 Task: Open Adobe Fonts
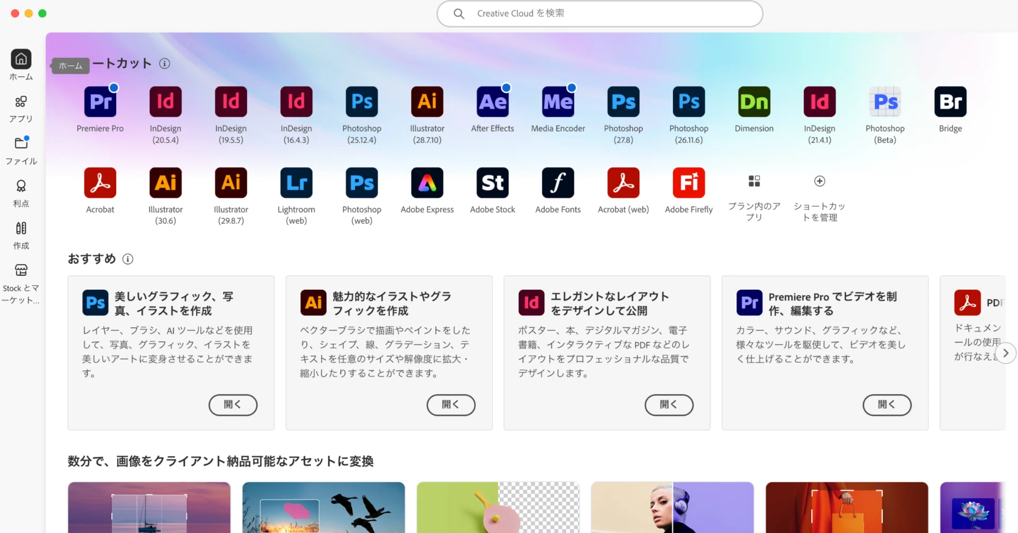[558, 182]
